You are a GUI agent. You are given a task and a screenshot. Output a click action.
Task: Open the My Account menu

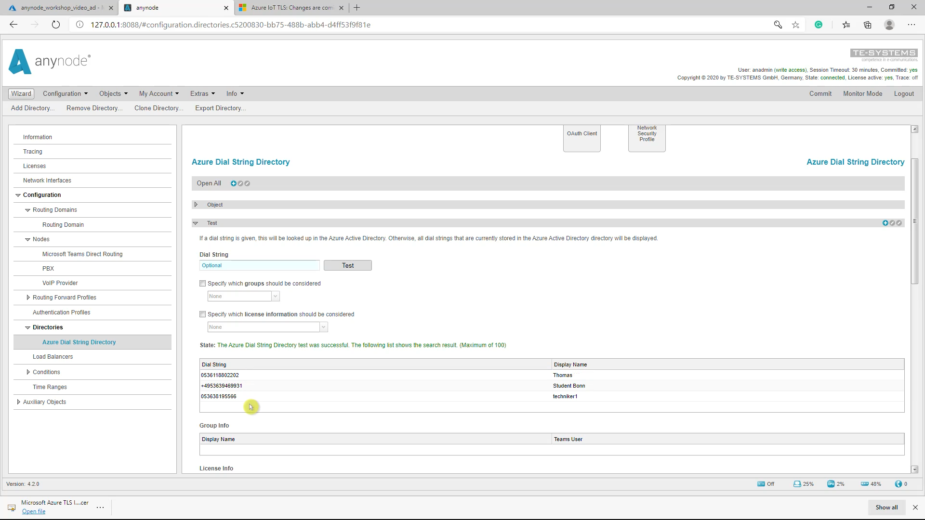click(x=159, y=93)
